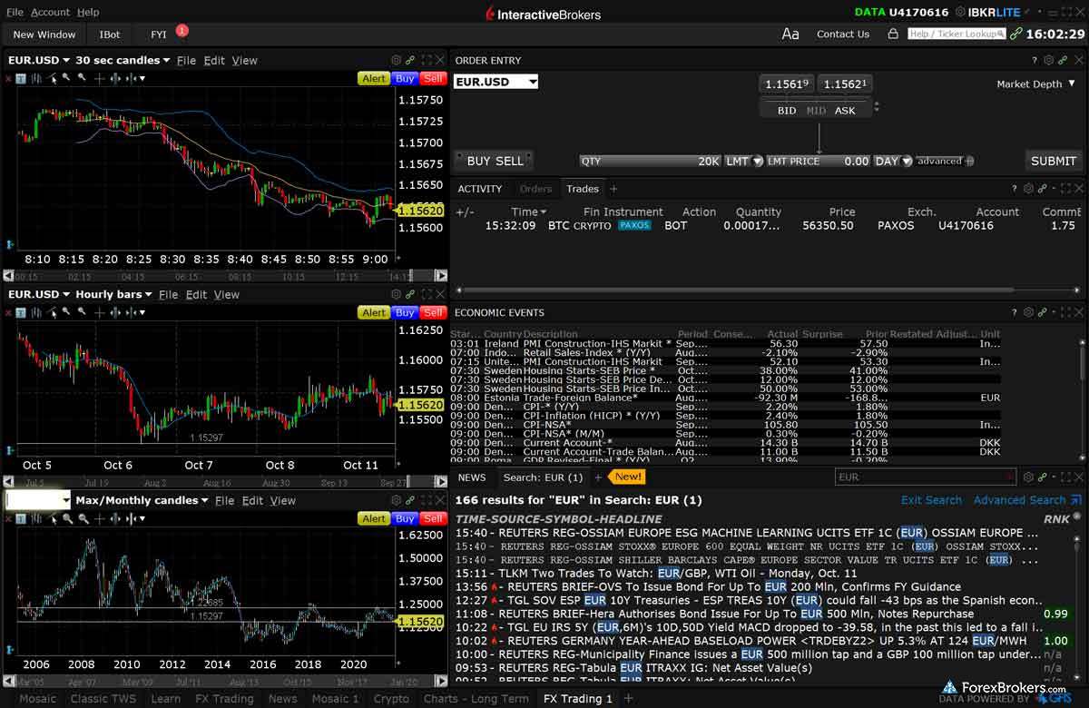The image size is (1089, 708).
Task: Open the LMT order type dropdown
Action: [x=743, y=161]
